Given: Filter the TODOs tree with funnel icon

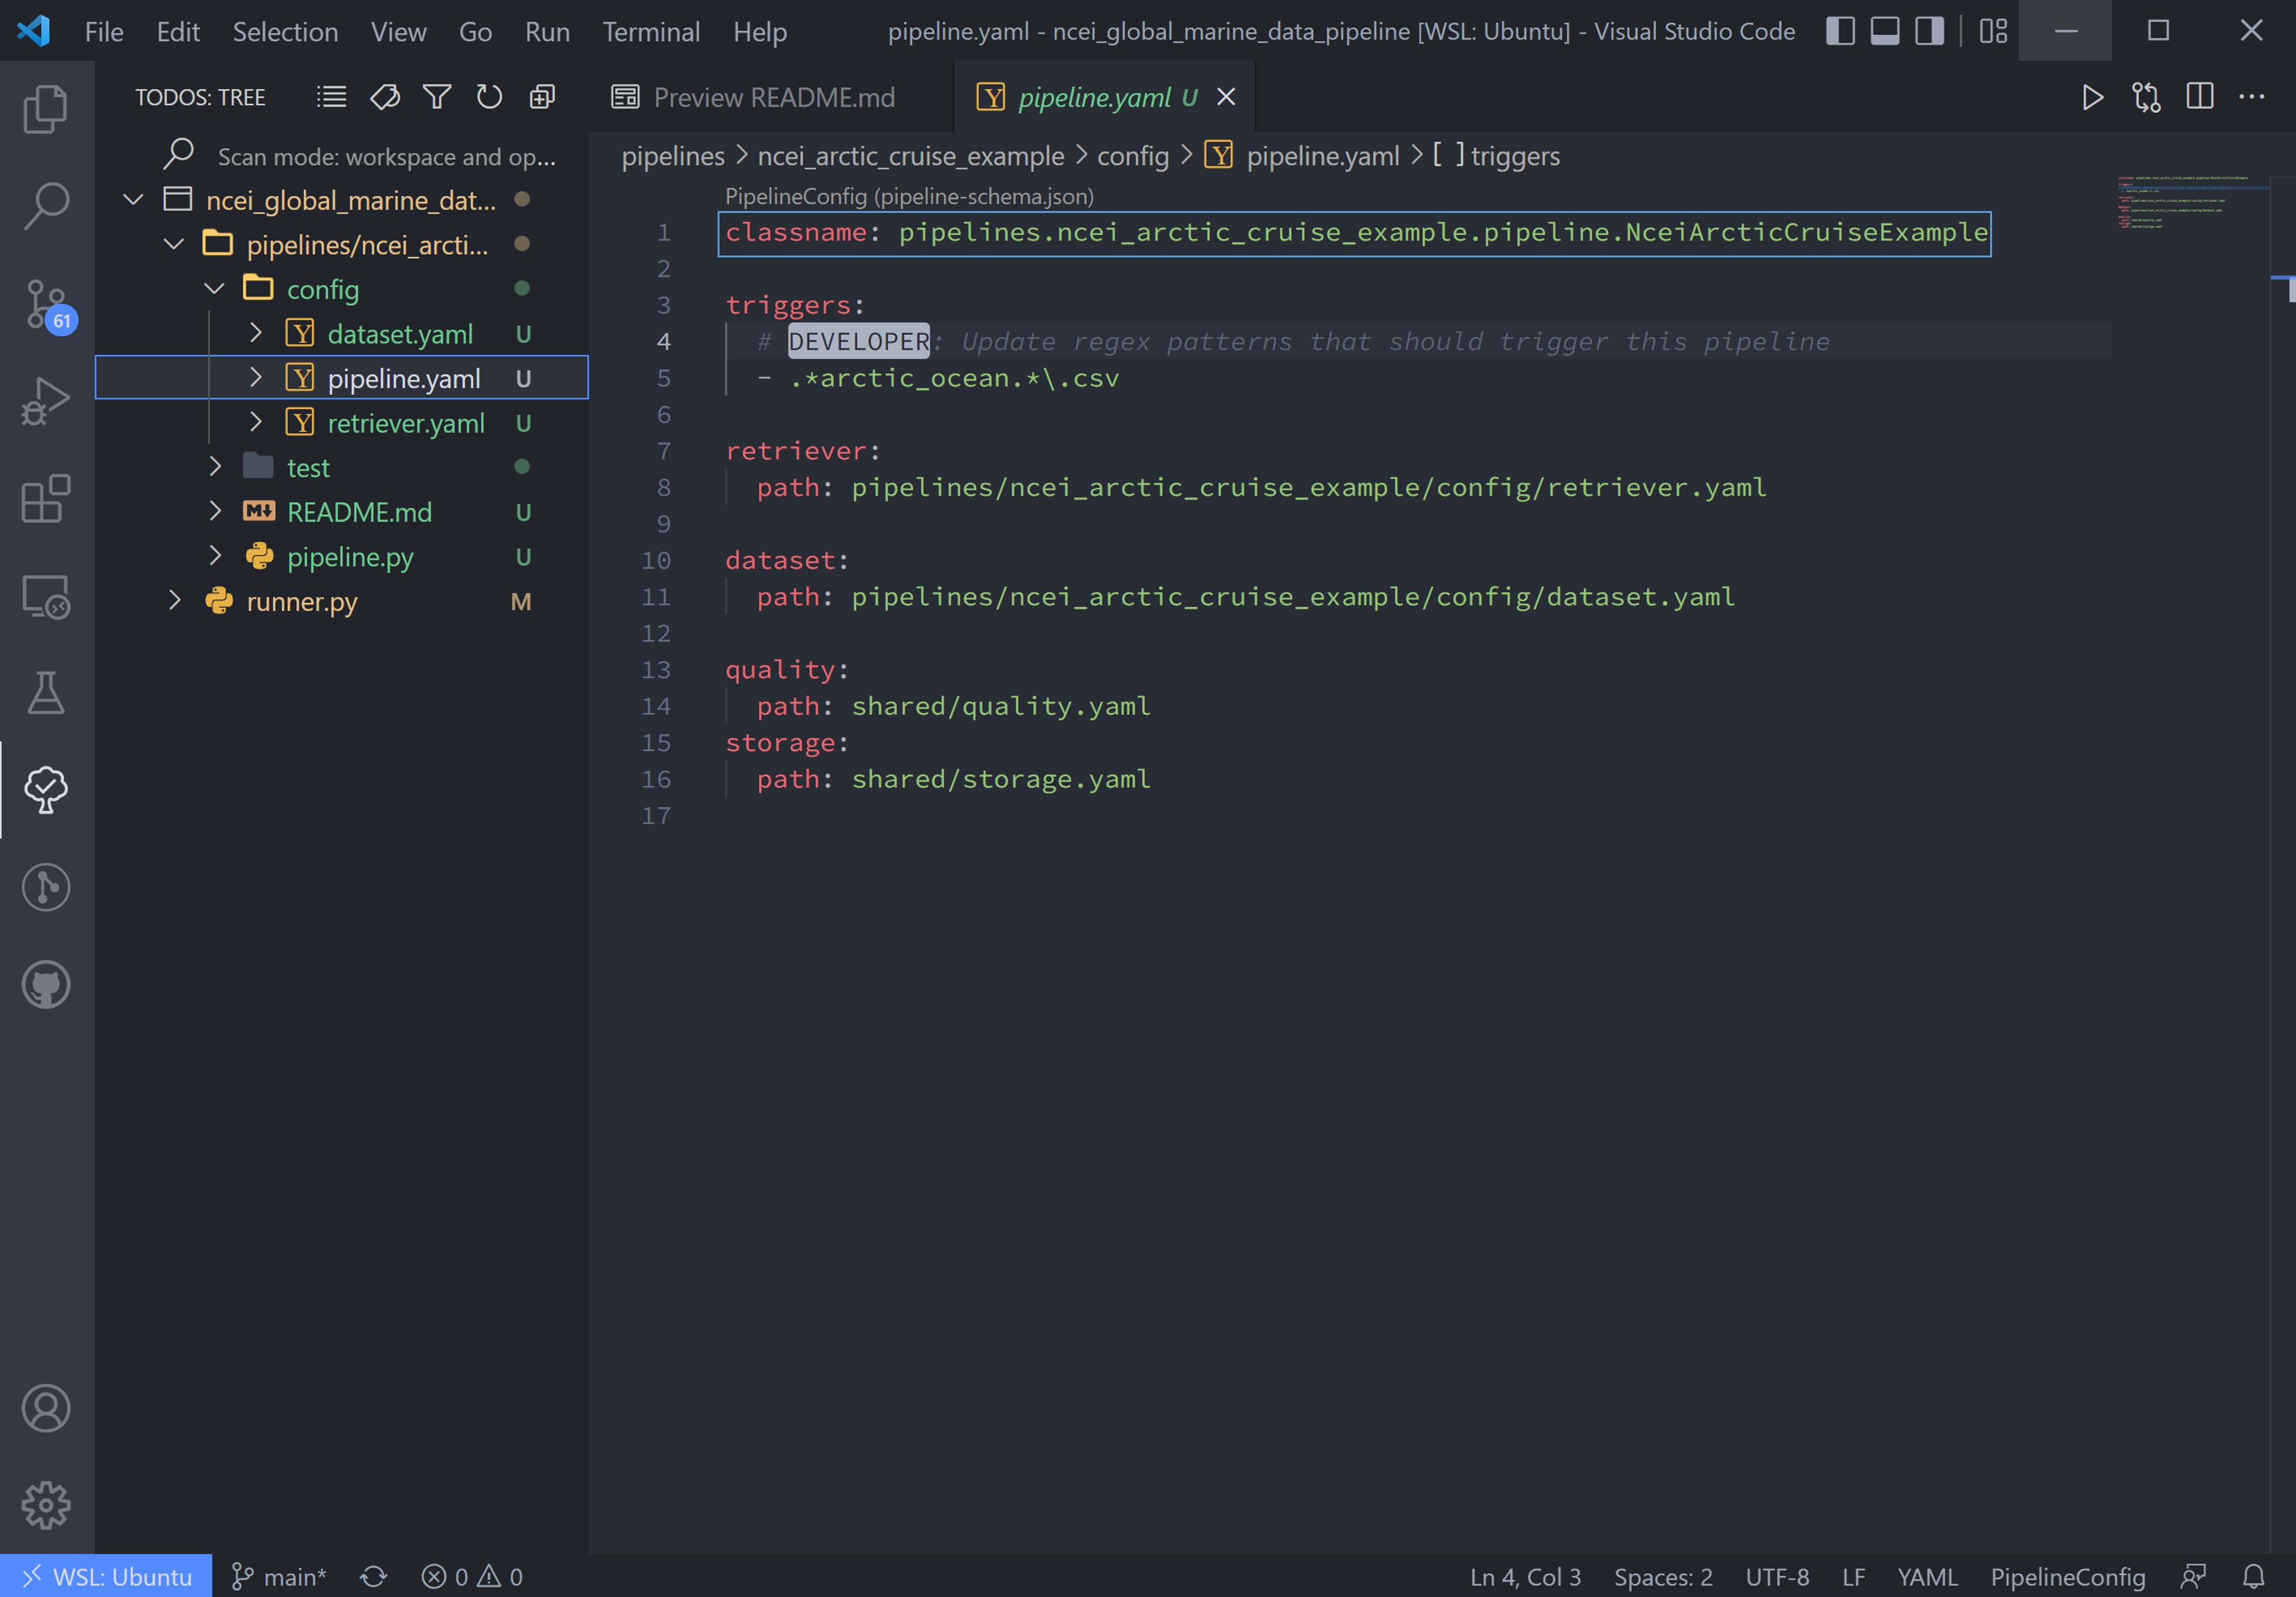Looking at the screenshot, I should click(x=437, y=97).
